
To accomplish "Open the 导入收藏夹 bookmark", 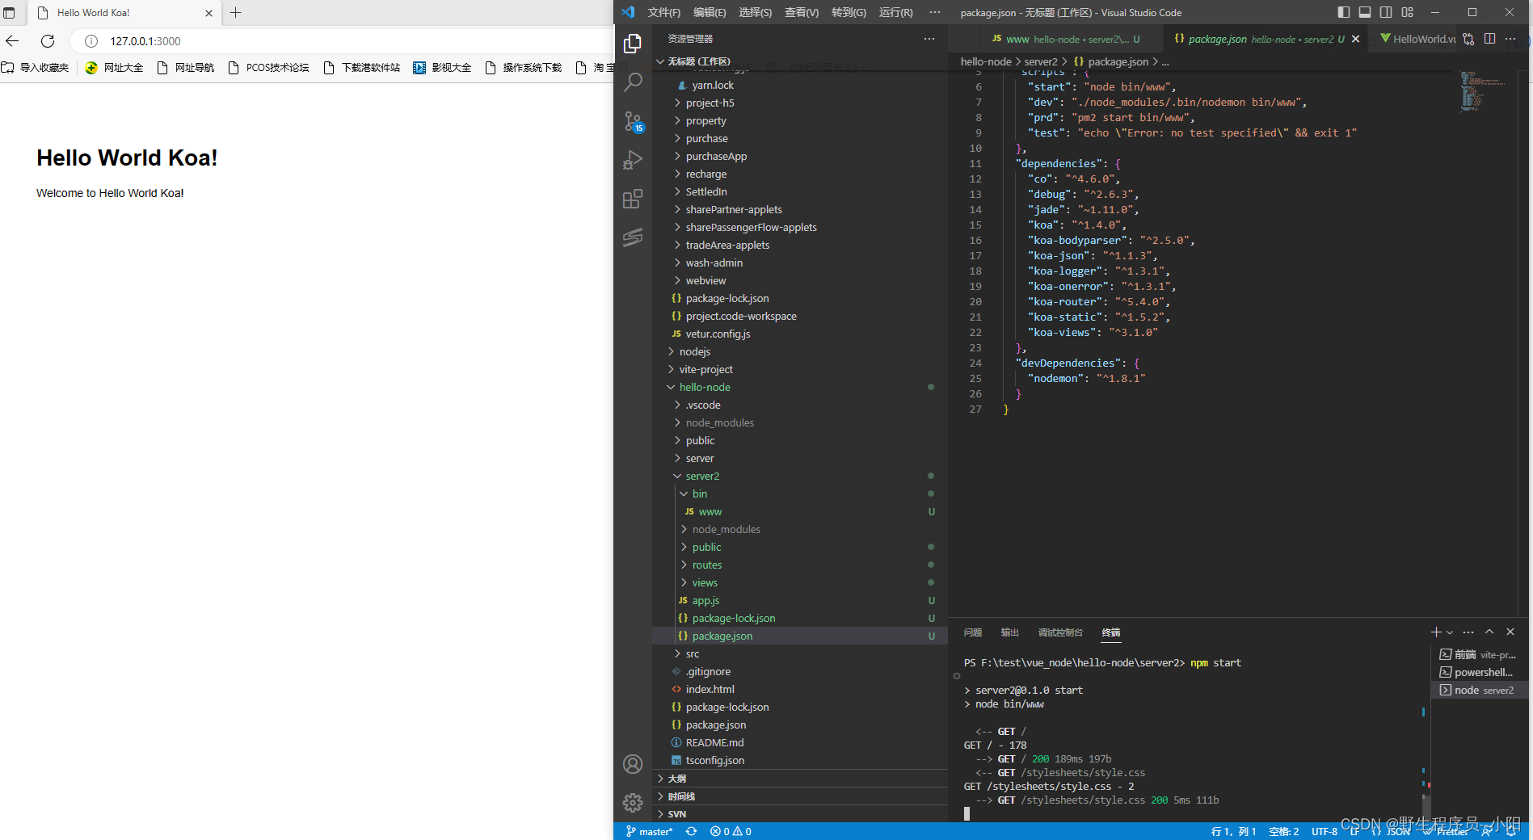I will (x=36, y=68).
